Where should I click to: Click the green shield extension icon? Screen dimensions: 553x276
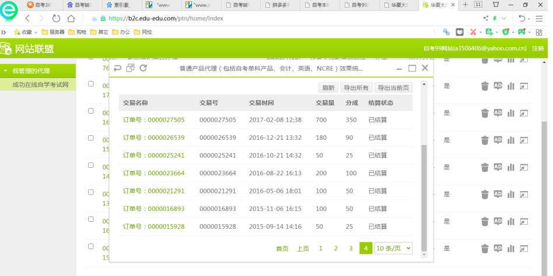[x=506, y=32]
